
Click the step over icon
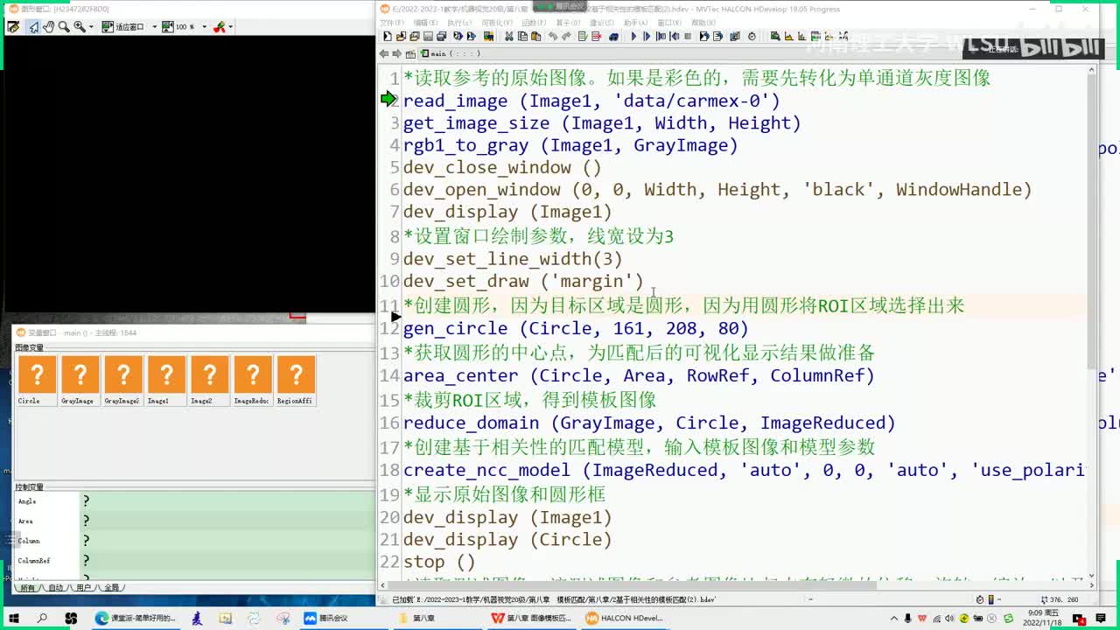[x=647, y=37]
